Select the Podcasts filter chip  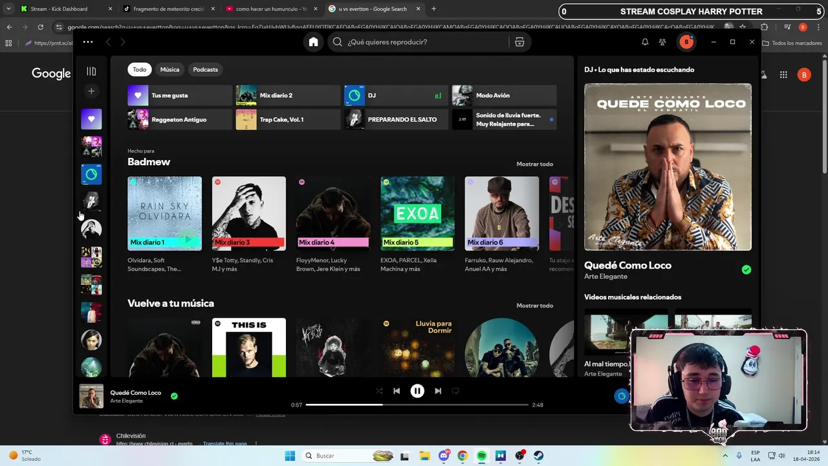(x=205, y=69)
